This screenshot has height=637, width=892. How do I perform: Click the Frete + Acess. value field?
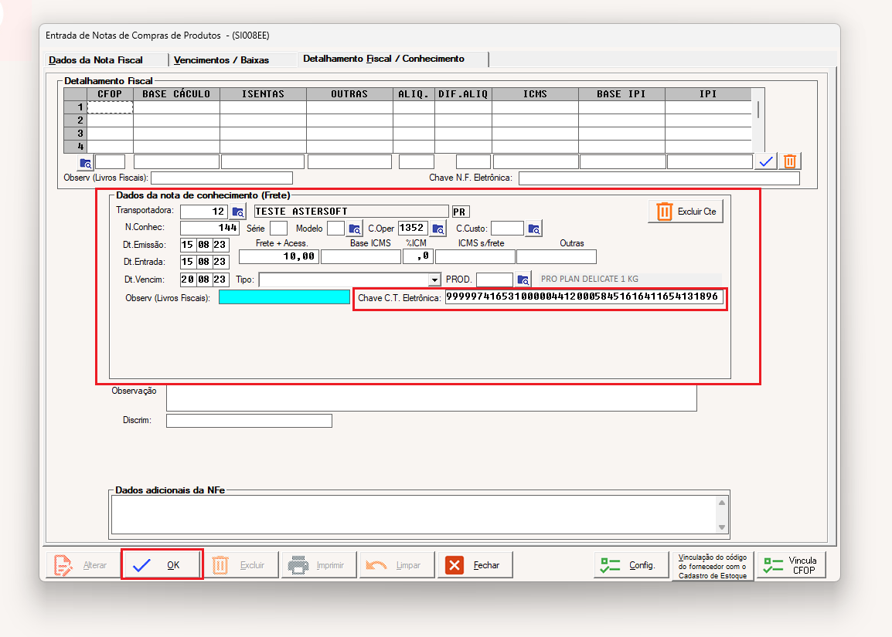[279, 257]
